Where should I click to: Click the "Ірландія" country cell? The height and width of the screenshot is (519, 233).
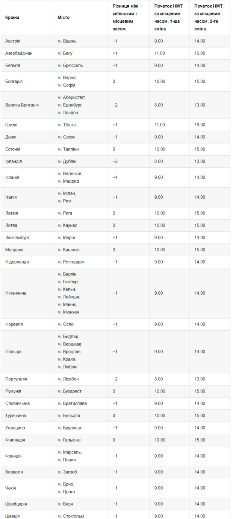click(x=14, y=161)
